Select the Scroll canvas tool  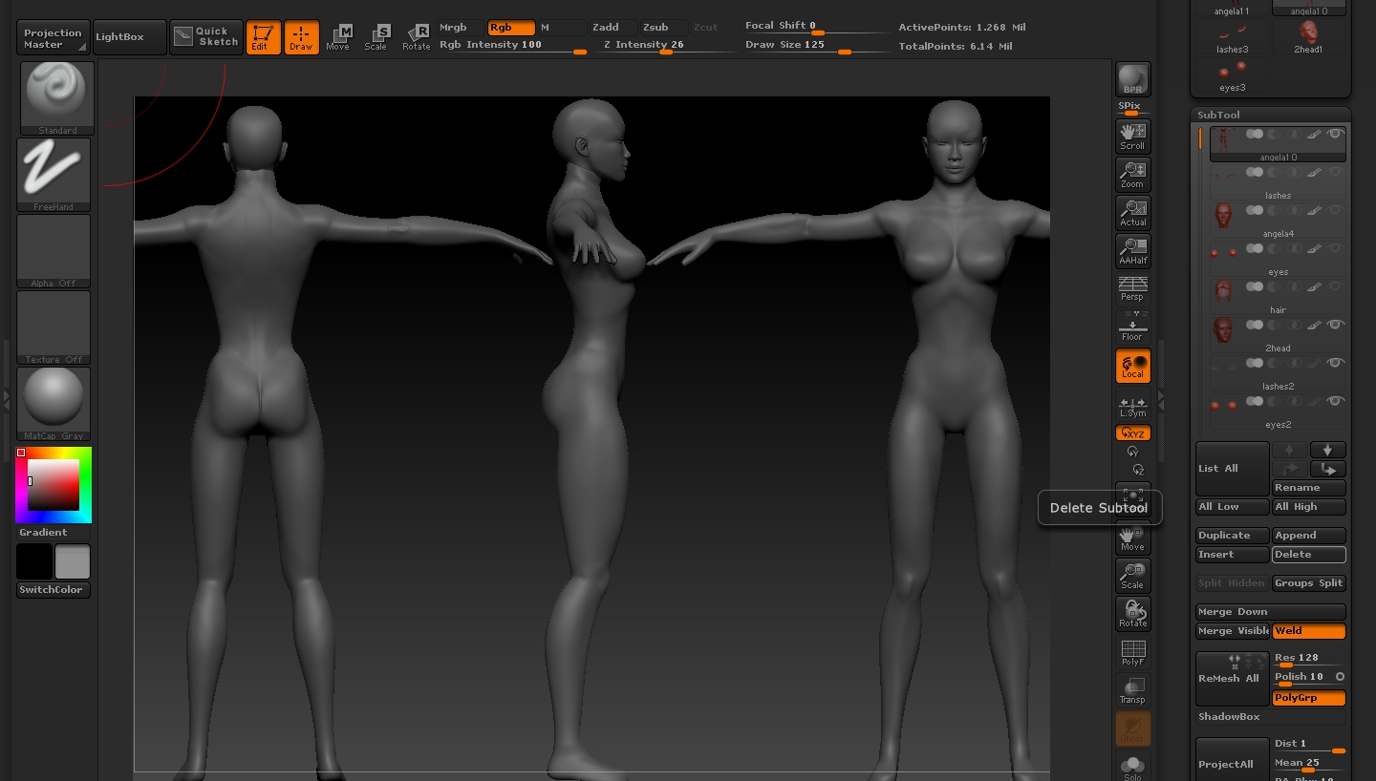(1132, 137)
